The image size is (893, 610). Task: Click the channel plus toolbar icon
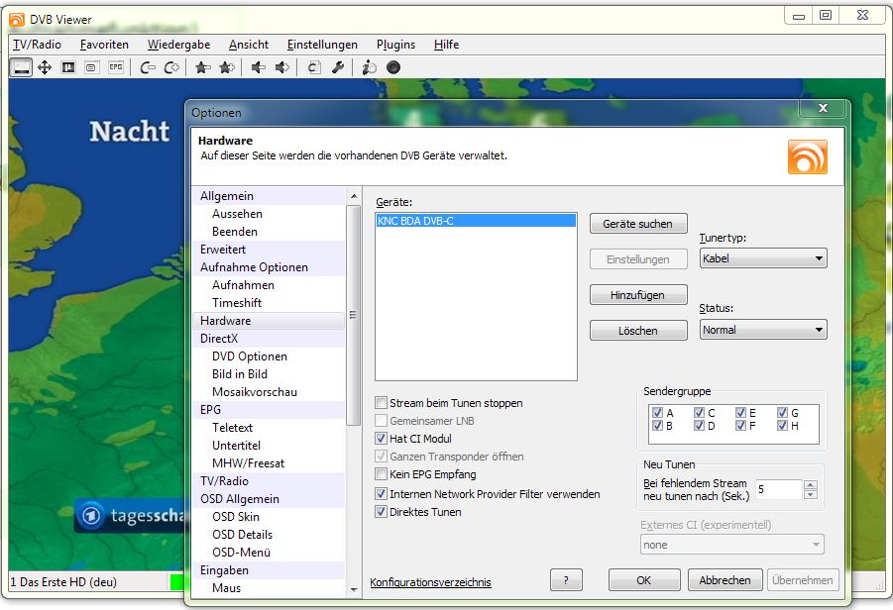(x=171, y=67)
